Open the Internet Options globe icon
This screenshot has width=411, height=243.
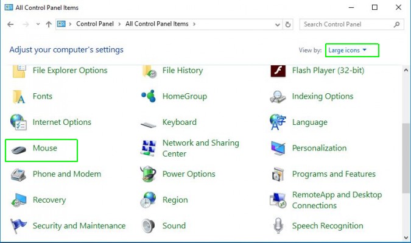(x=18, y=122)
